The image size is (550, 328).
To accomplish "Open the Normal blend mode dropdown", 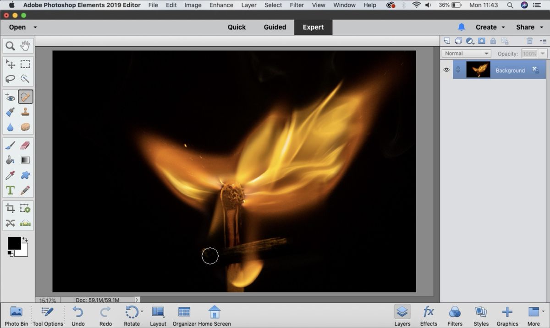I will [466, 53].
